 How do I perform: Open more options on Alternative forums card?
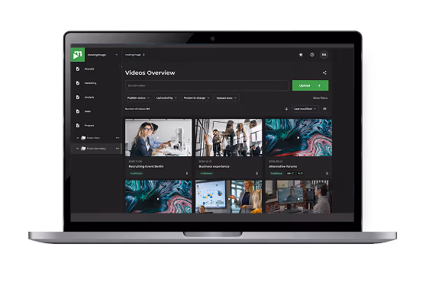[327, 173]
